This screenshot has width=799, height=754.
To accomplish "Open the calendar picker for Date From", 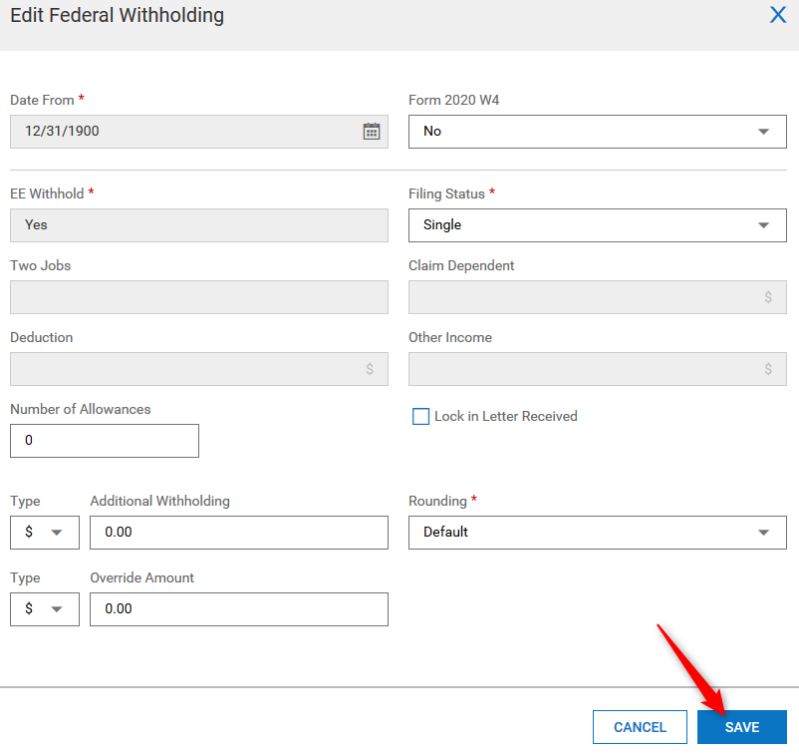I will pyautogui.click(x=371, y=131).
